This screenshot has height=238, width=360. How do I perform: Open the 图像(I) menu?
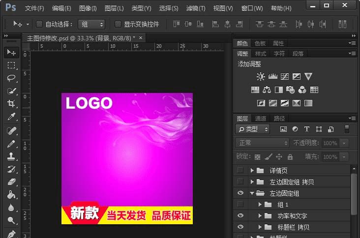[x=88, y=8]
